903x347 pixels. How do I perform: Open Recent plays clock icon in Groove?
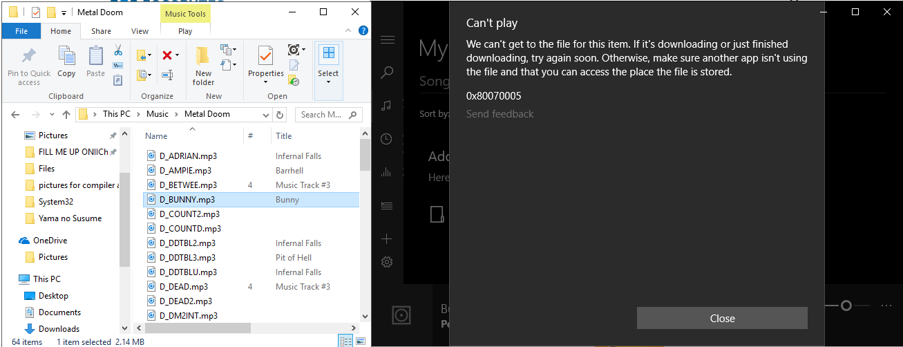(388, 139)
